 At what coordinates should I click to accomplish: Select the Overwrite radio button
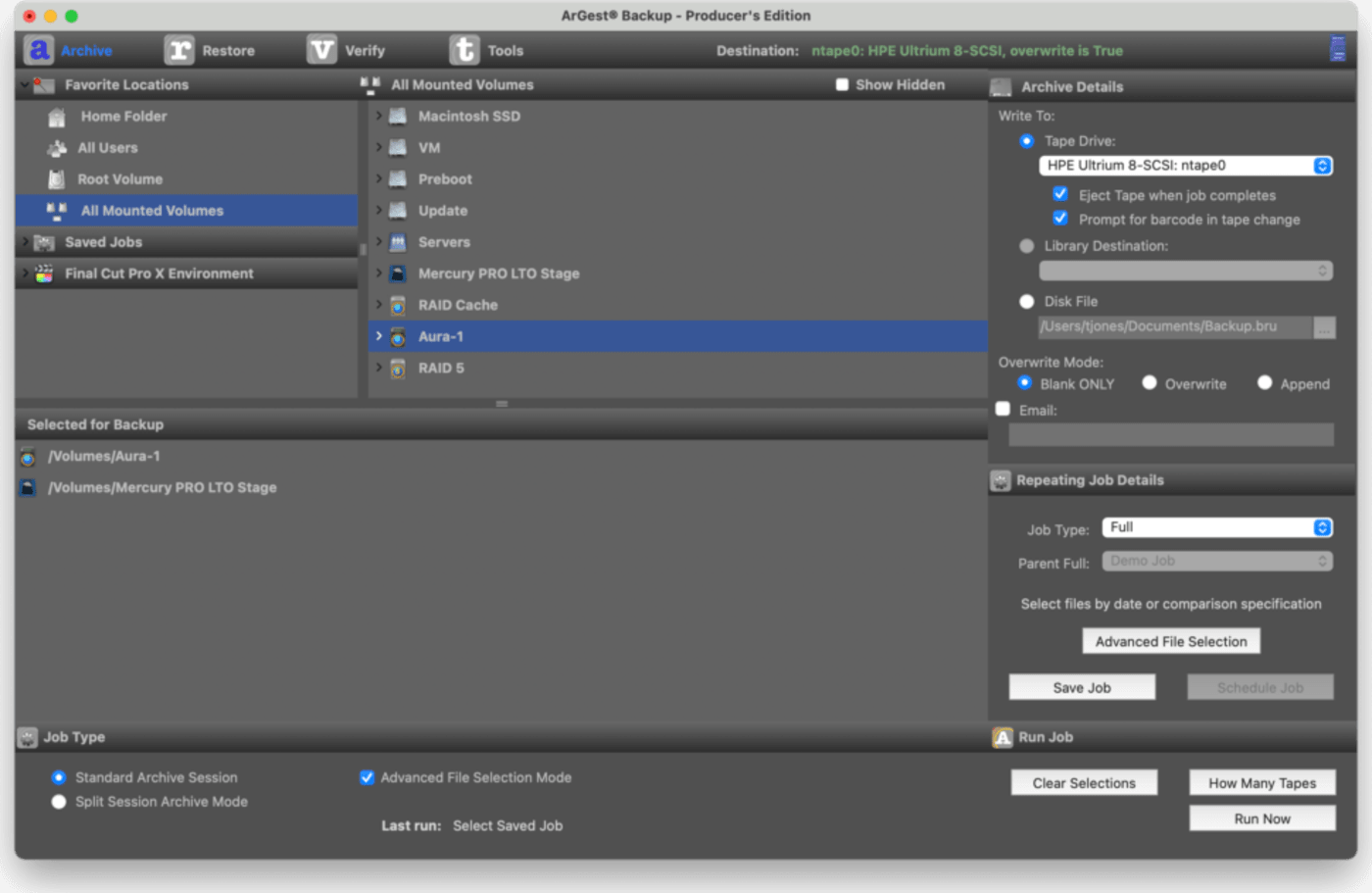[1150, 383]
